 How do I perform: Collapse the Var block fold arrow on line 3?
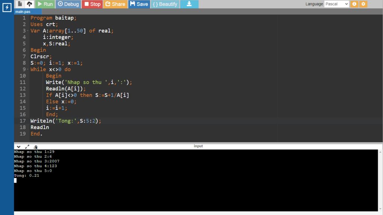(28, 31)
